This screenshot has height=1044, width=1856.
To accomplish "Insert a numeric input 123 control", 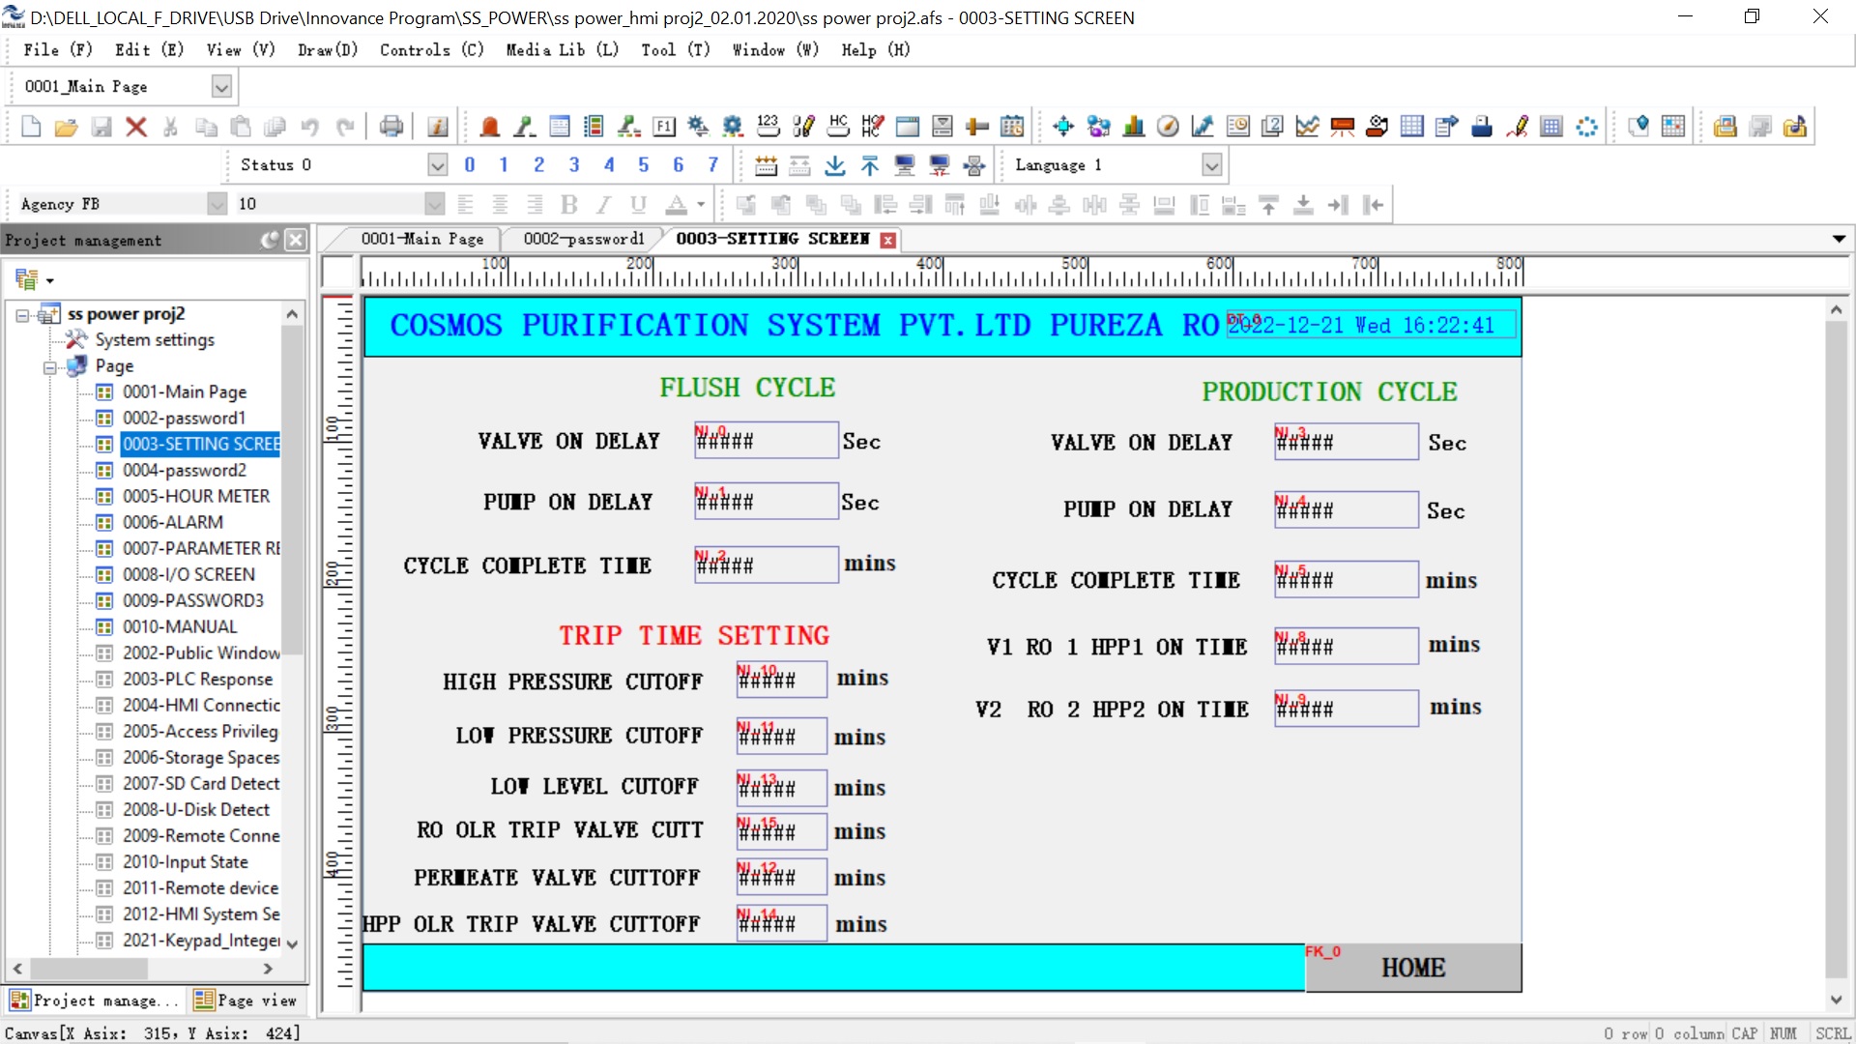I will 768,127.
